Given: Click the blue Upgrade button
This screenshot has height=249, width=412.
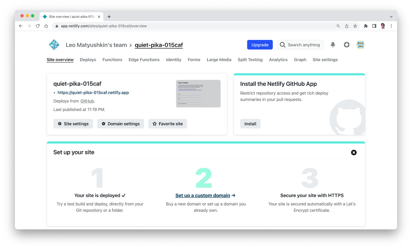Looking at the screenshot, I should 260,45.
